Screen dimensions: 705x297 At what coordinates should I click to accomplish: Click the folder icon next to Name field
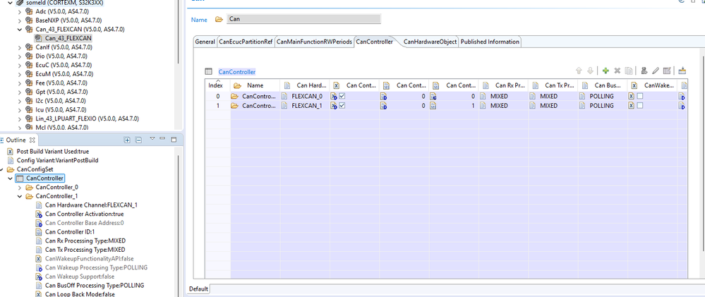219,19
